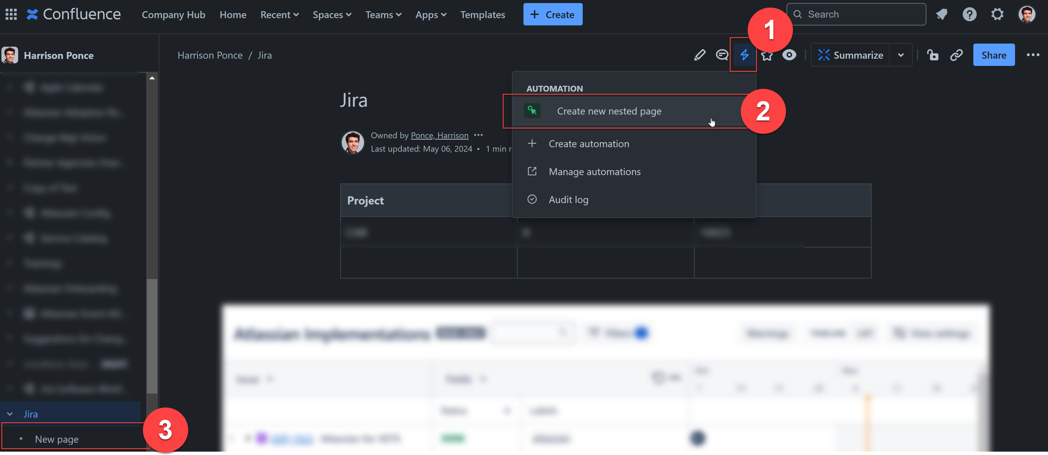This screenshot has width=1048, height=455.
Task: Check notifications via the bell icon
Action: pos(942,14)
